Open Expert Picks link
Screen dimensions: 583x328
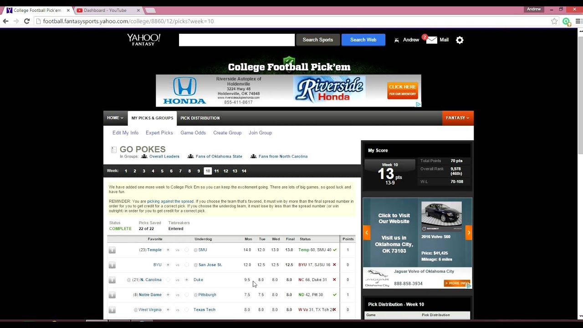[159, 133]
